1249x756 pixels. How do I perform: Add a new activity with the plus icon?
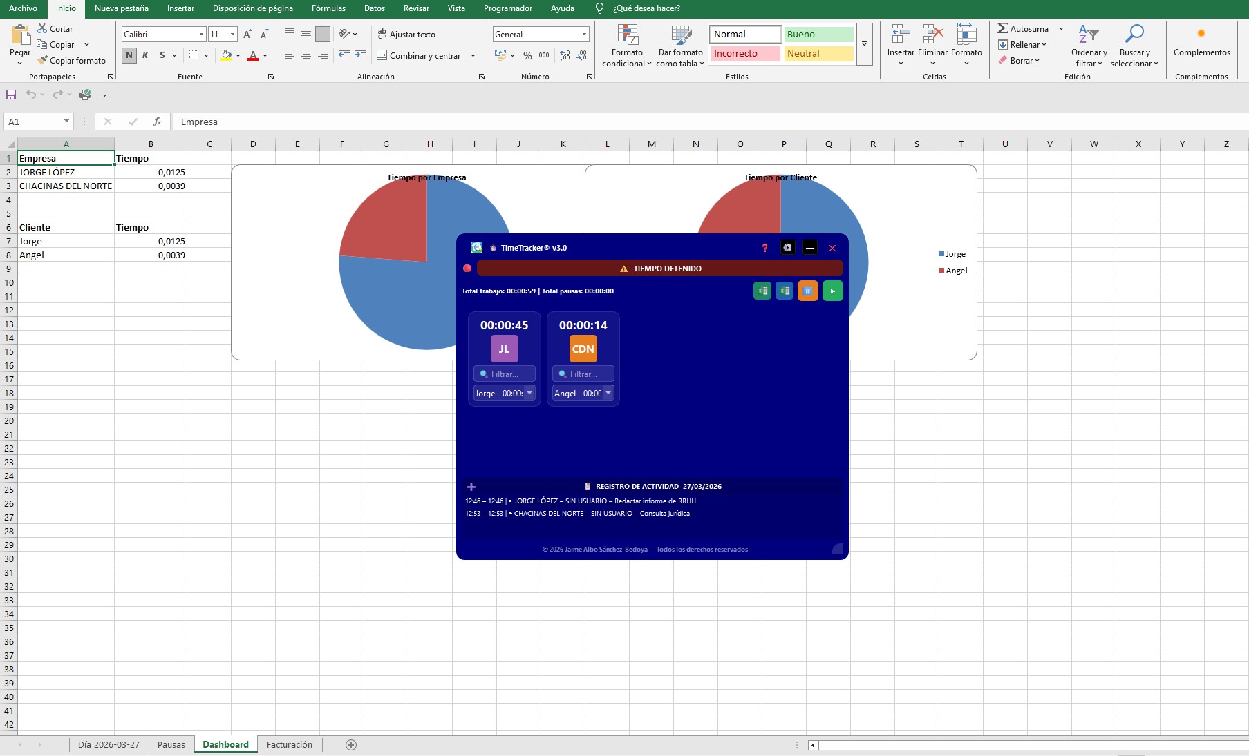(x=471, y=486)
